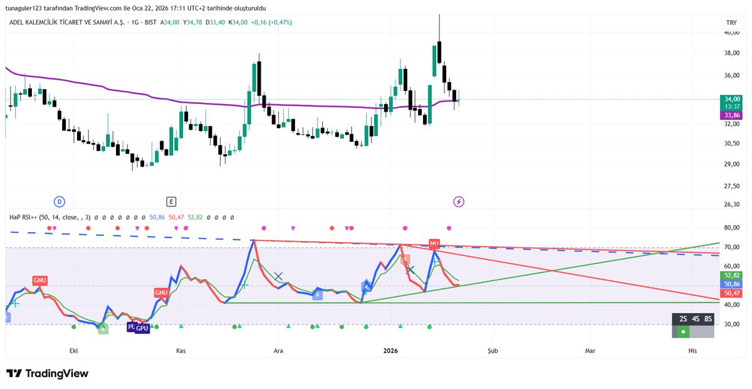Click the 70,00 RSI axis label
752x389 pixels.
732,248
